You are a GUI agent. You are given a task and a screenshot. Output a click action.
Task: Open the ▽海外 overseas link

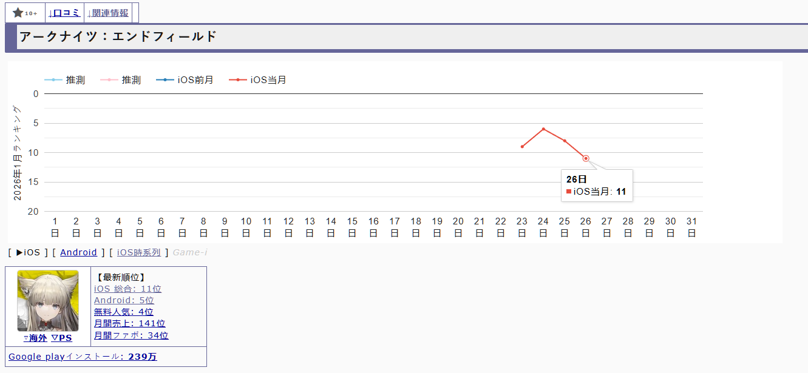coord(35,338)
